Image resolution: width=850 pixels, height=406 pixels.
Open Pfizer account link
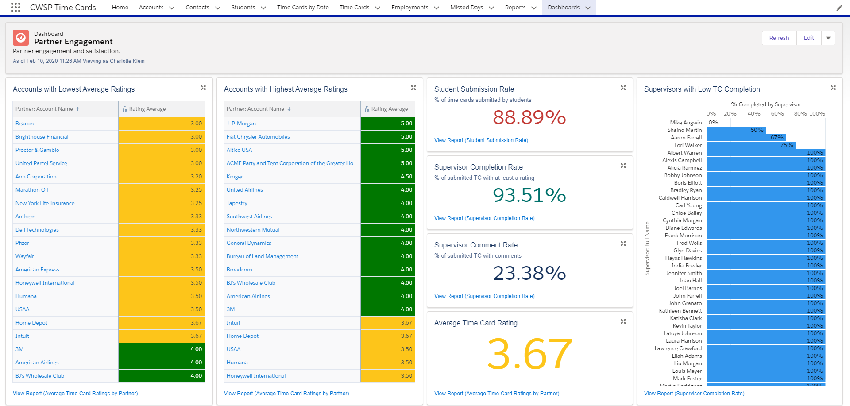pyautogui.click(x=22, y=243)
